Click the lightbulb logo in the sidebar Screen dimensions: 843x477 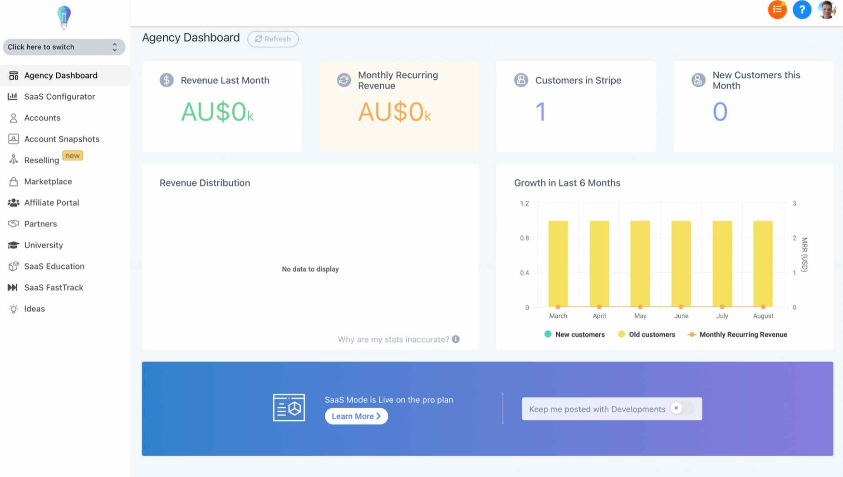coord(64,17)
